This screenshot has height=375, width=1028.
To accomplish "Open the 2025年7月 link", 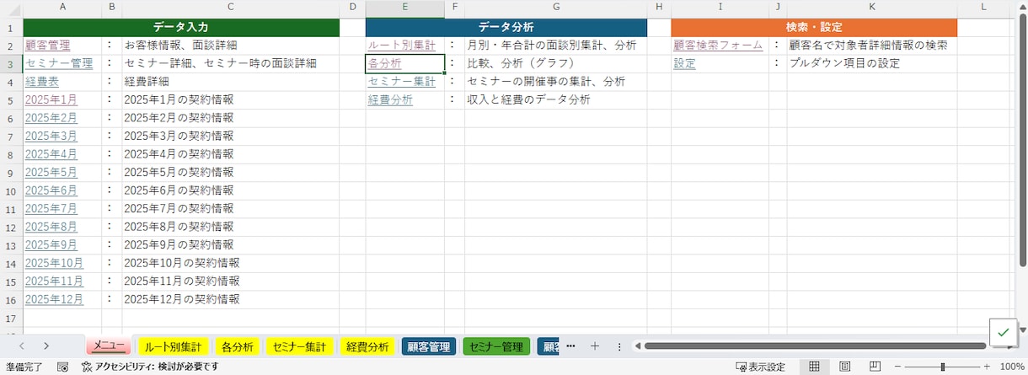I will click(51, 208).
